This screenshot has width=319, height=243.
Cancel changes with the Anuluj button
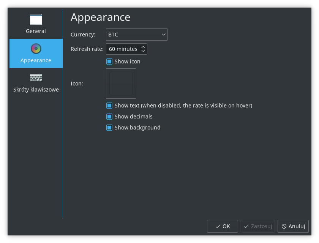pos(293,226)
